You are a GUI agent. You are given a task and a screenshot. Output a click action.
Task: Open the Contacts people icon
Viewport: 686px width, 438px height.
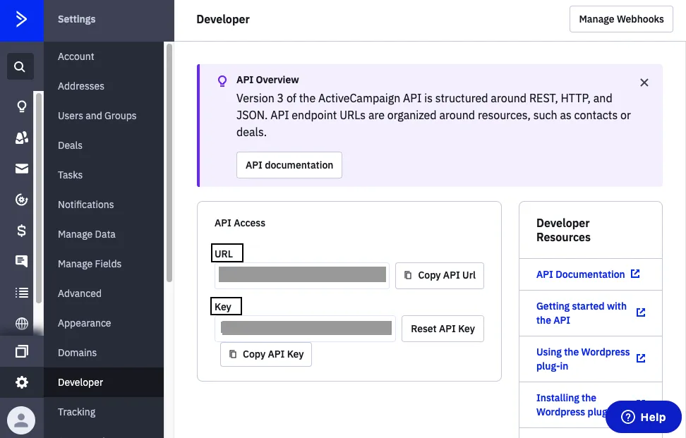[x=21, y=138]
